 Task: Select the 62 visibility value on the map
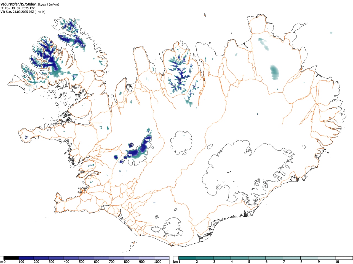click(61, 37)
